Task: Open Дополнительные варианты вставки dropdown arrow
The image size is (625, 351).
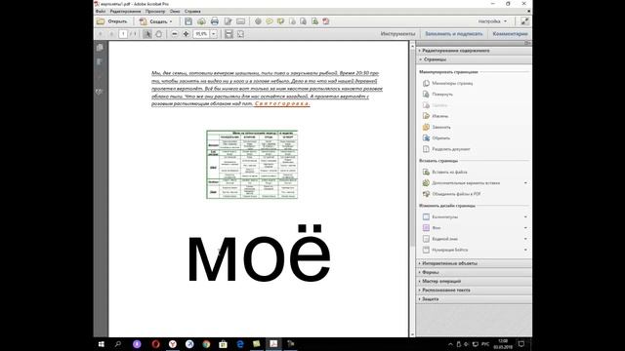Action: pyautogui.click(x=525, y=183)
